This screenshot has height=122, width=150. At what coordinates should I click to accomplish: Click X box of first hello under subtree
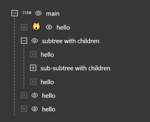tap(33, 54)
